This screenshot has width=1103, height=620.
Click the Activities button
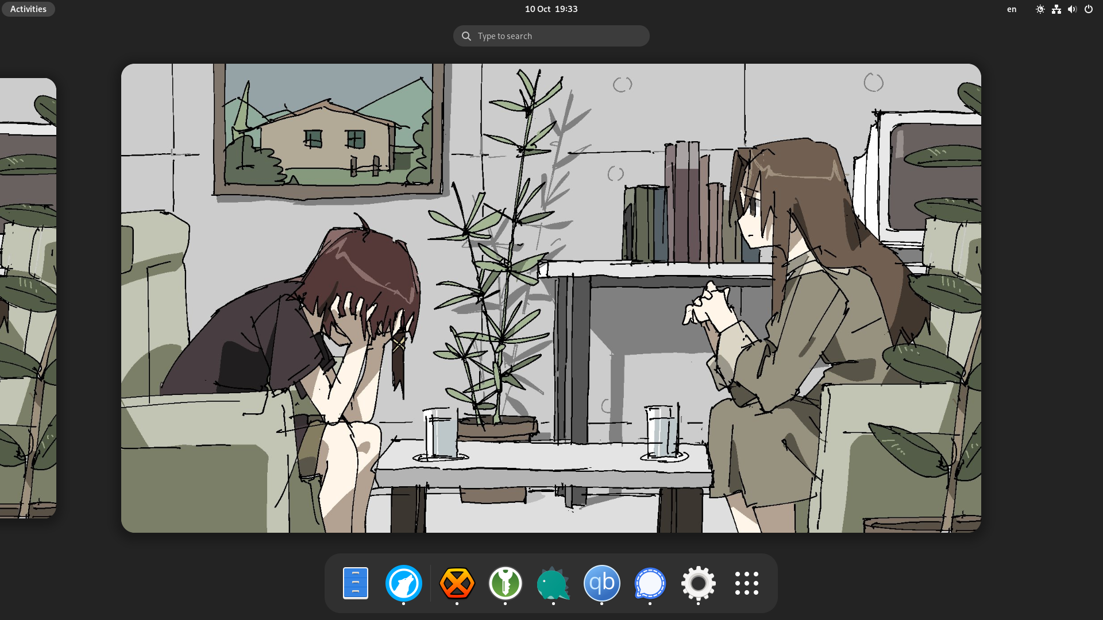[28, 9]
